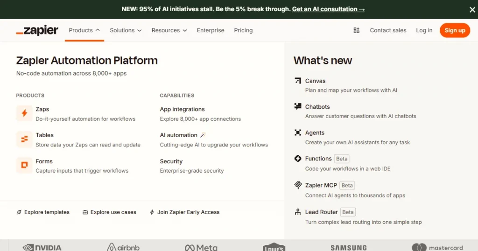
Task: Click the Mastercard logo
Action: tap(437, 247)
